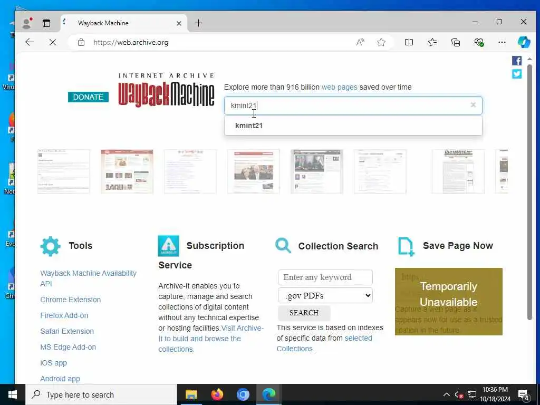Open the notification center icon
This screenshot has width=540, height=405.
[x=524, y=394]
